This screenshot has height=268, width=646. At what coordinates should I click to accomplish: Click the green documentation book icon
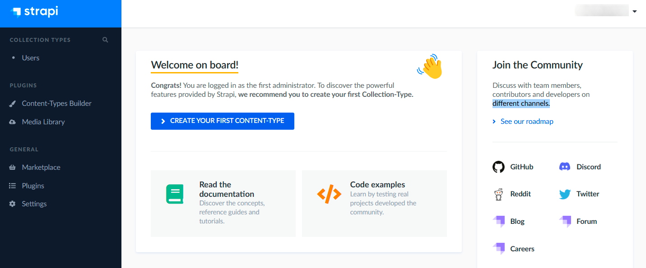point(175,194)
